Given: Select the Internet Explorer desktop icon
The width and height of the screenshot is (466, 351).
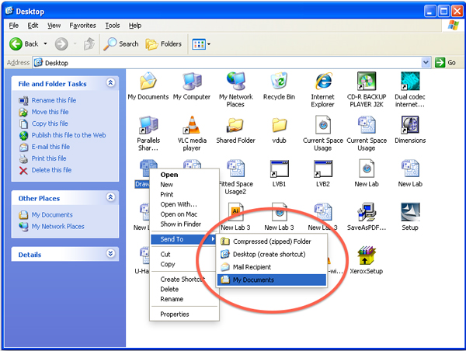Looking at the screenshot, I should [323, 82].
